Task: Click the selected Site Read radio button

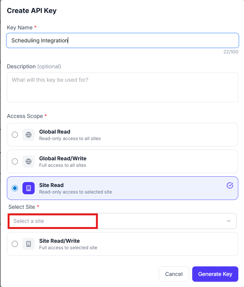Action: [x=15, y=188]
